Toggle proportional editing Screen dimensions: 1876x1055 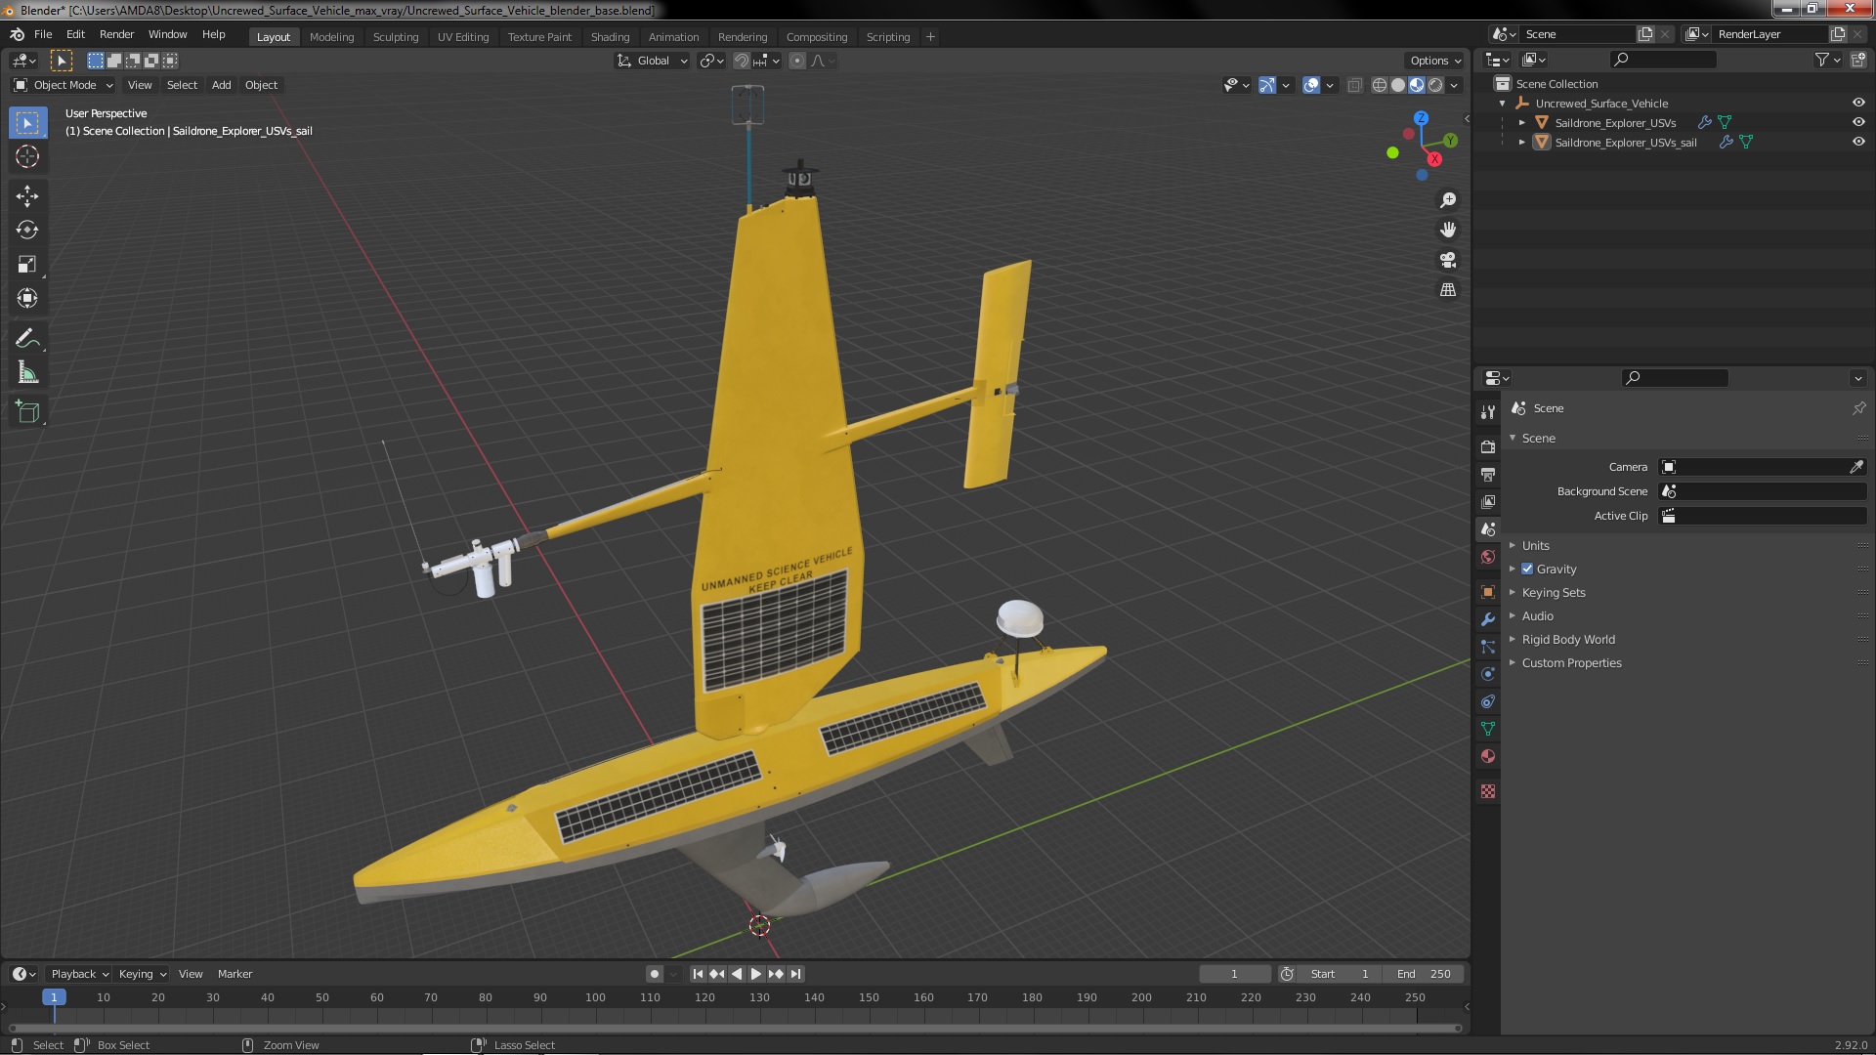pos(797,61)
